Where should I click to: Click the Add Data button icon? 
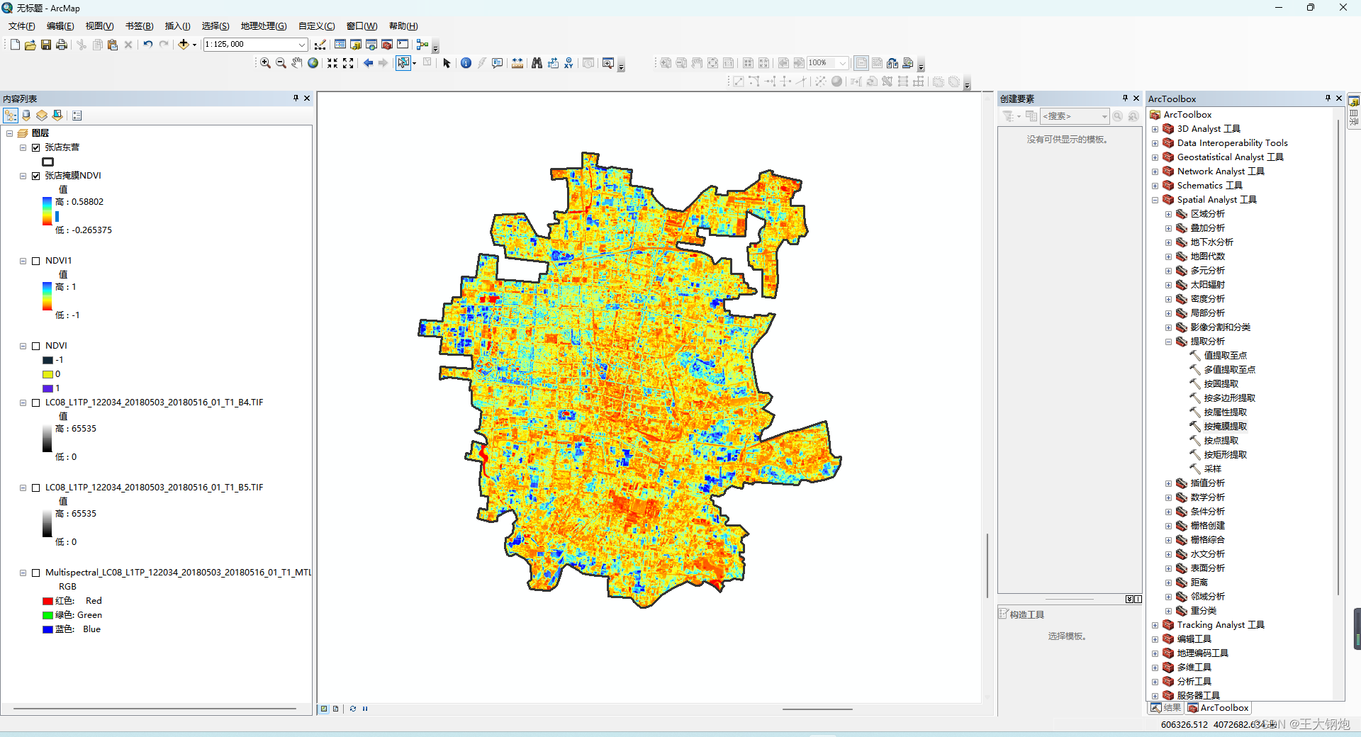pyautogui.click(x=184, y=44)
